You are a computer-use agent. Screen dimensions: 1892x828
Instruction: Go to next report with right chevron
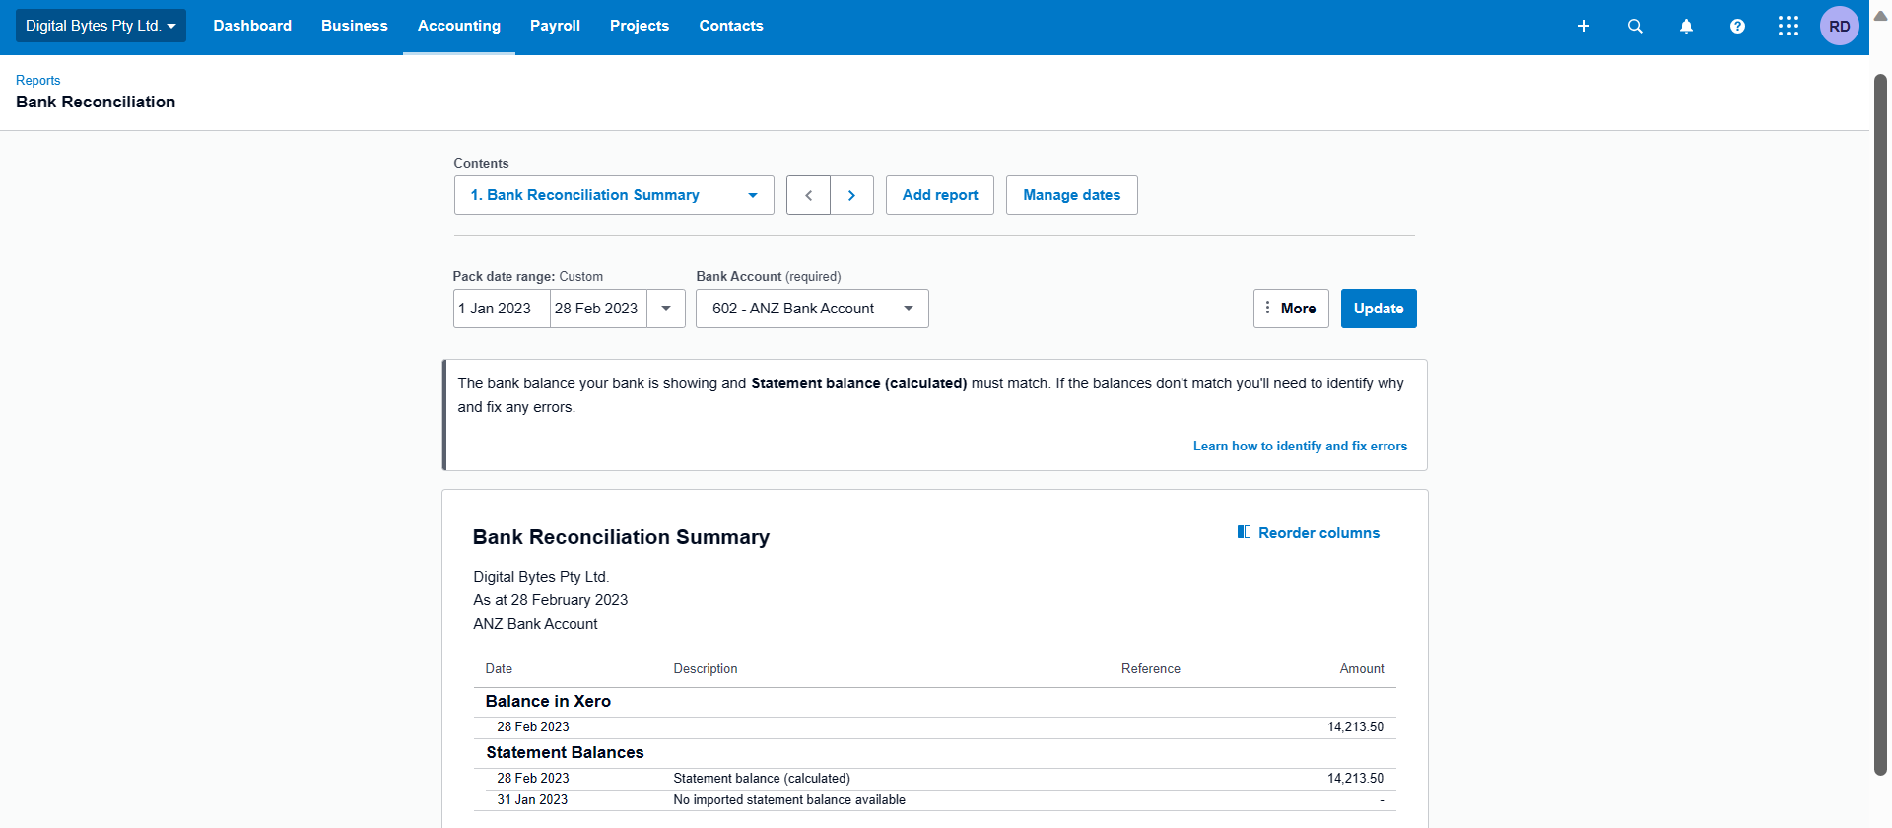click(852, 195)
